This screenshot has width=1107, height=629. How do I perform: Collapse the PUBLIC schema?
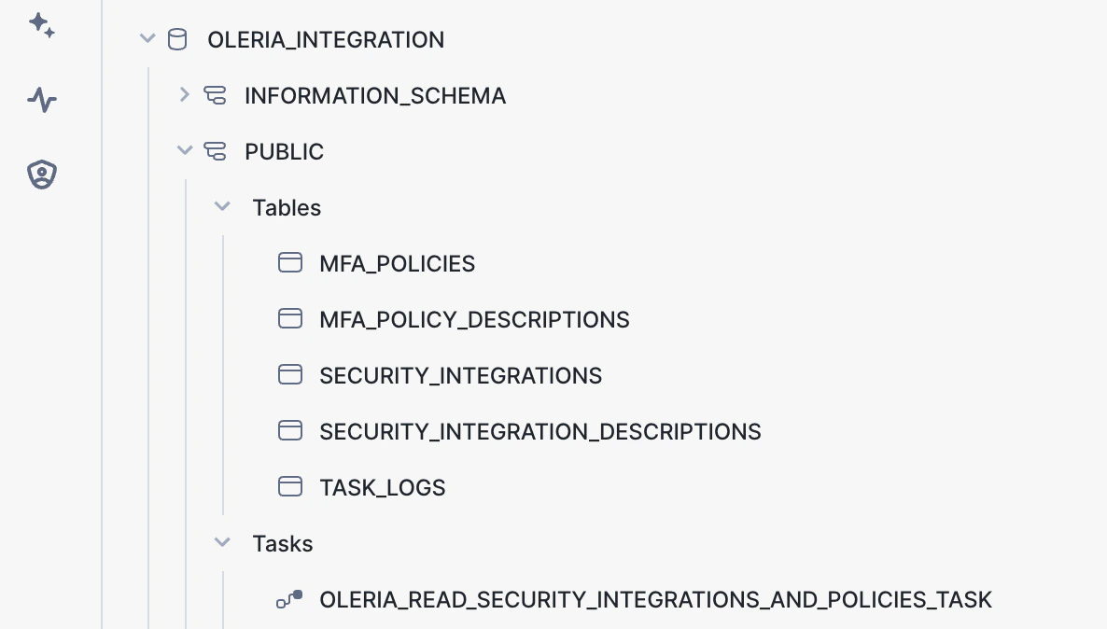click(184, 149)
